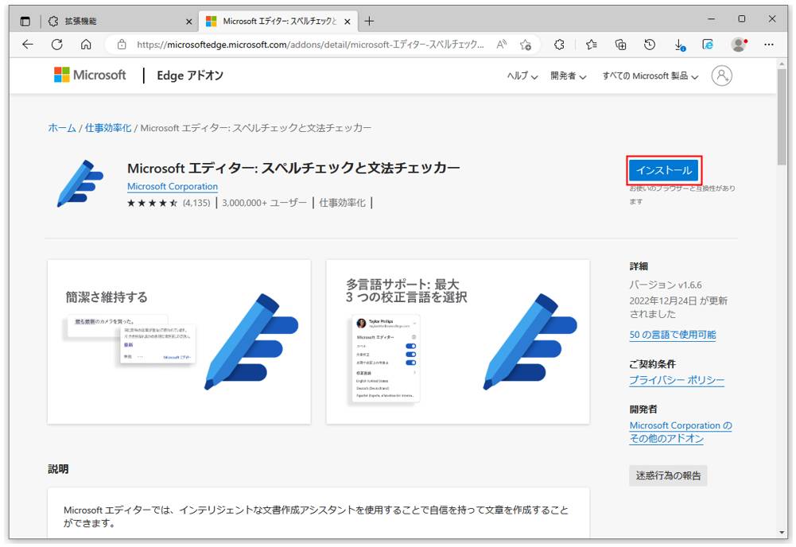Open the Read aloud icon in address bar
Image resolution: width=796 pixels, height=547 pixels.
point(502,45)
